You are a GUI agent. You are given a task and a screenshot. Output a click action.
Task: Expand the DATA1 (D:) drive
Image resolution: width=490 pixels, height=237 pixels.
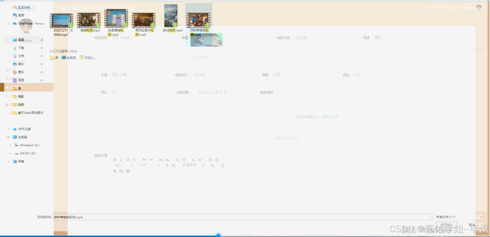11,153
